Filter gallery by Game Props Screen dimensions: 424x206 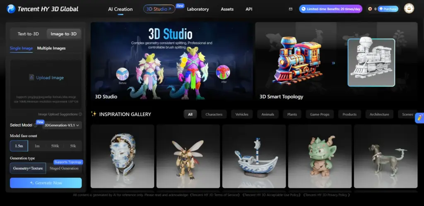[320, 114]
